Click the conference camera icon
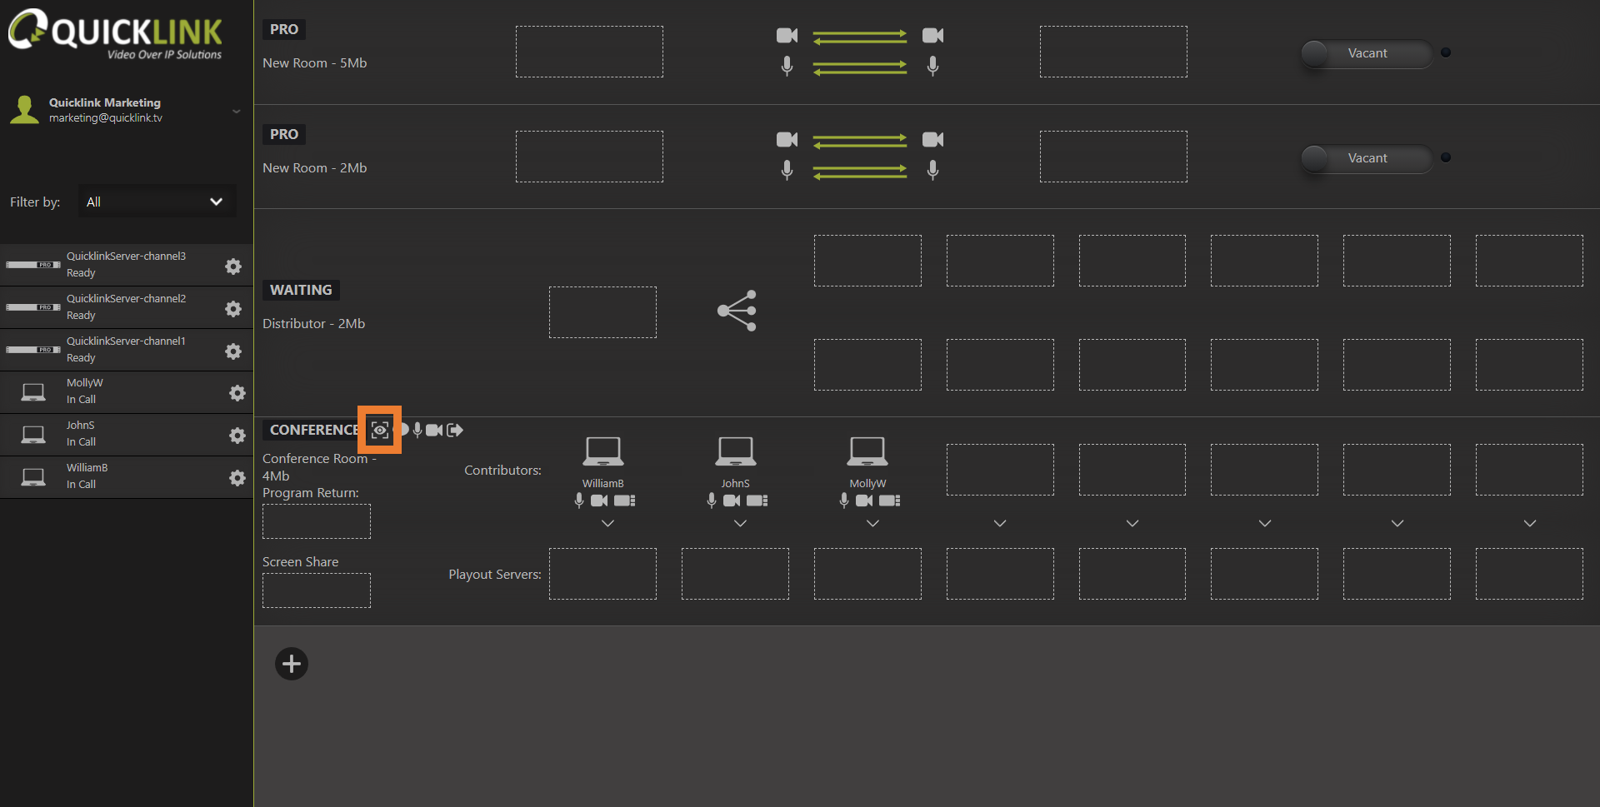Screen dimensions: 1600x807 [434, 430]
